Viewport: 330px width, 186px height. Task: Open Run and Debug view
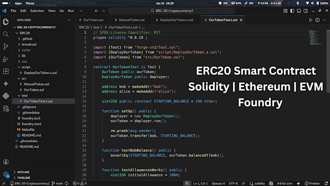click(x=6, y=59)
